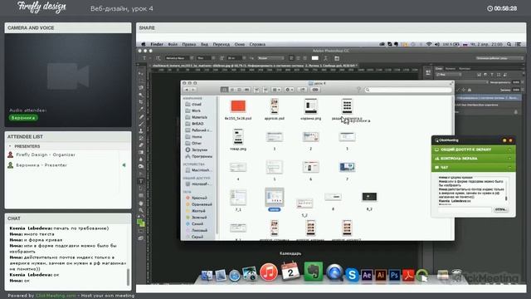Select the approsk.psd file thumbnail
Viewport: 531px width, 299px height.
(x=275, y=106)
